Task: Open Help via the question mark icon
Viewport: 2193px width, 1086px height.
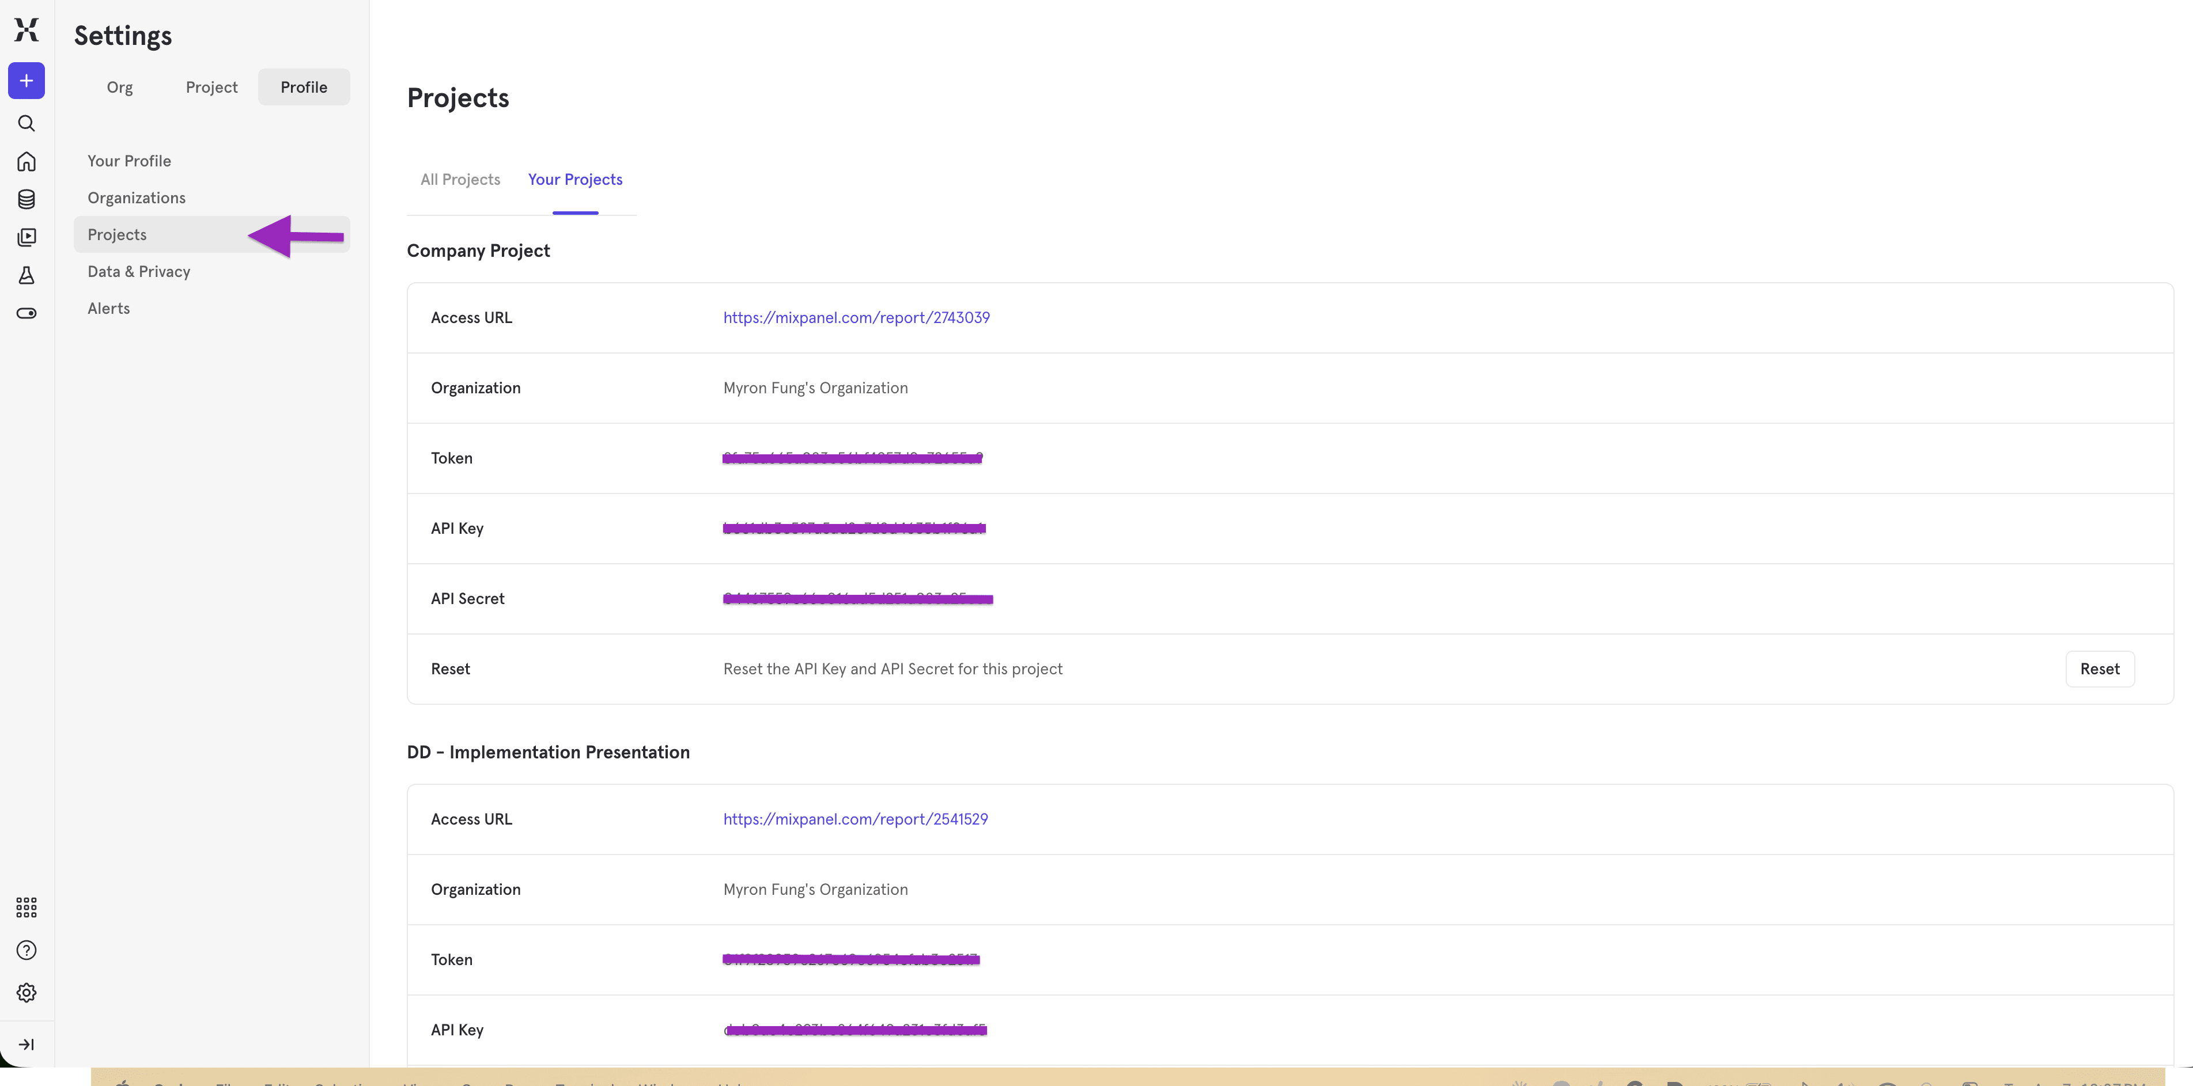Action: pos(27,950)
